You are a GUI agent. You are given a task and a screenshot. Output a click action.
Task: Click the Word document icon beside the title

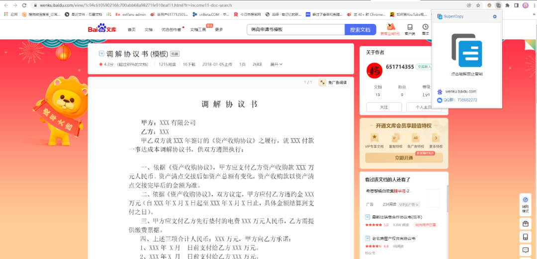[x=101, y=54]
